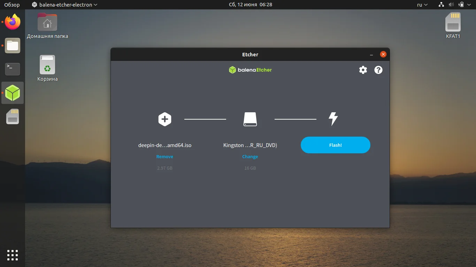Click the deepin-de…amd64.iso file name
Screen dimensions: 476x267
(x=165, y=145)
